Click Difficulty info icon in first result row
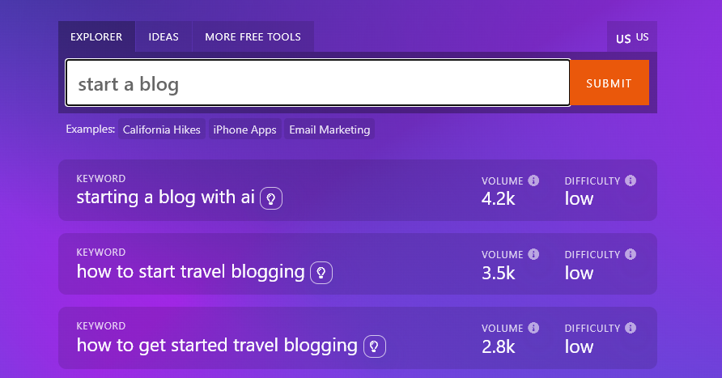 (x=631, y=181)
